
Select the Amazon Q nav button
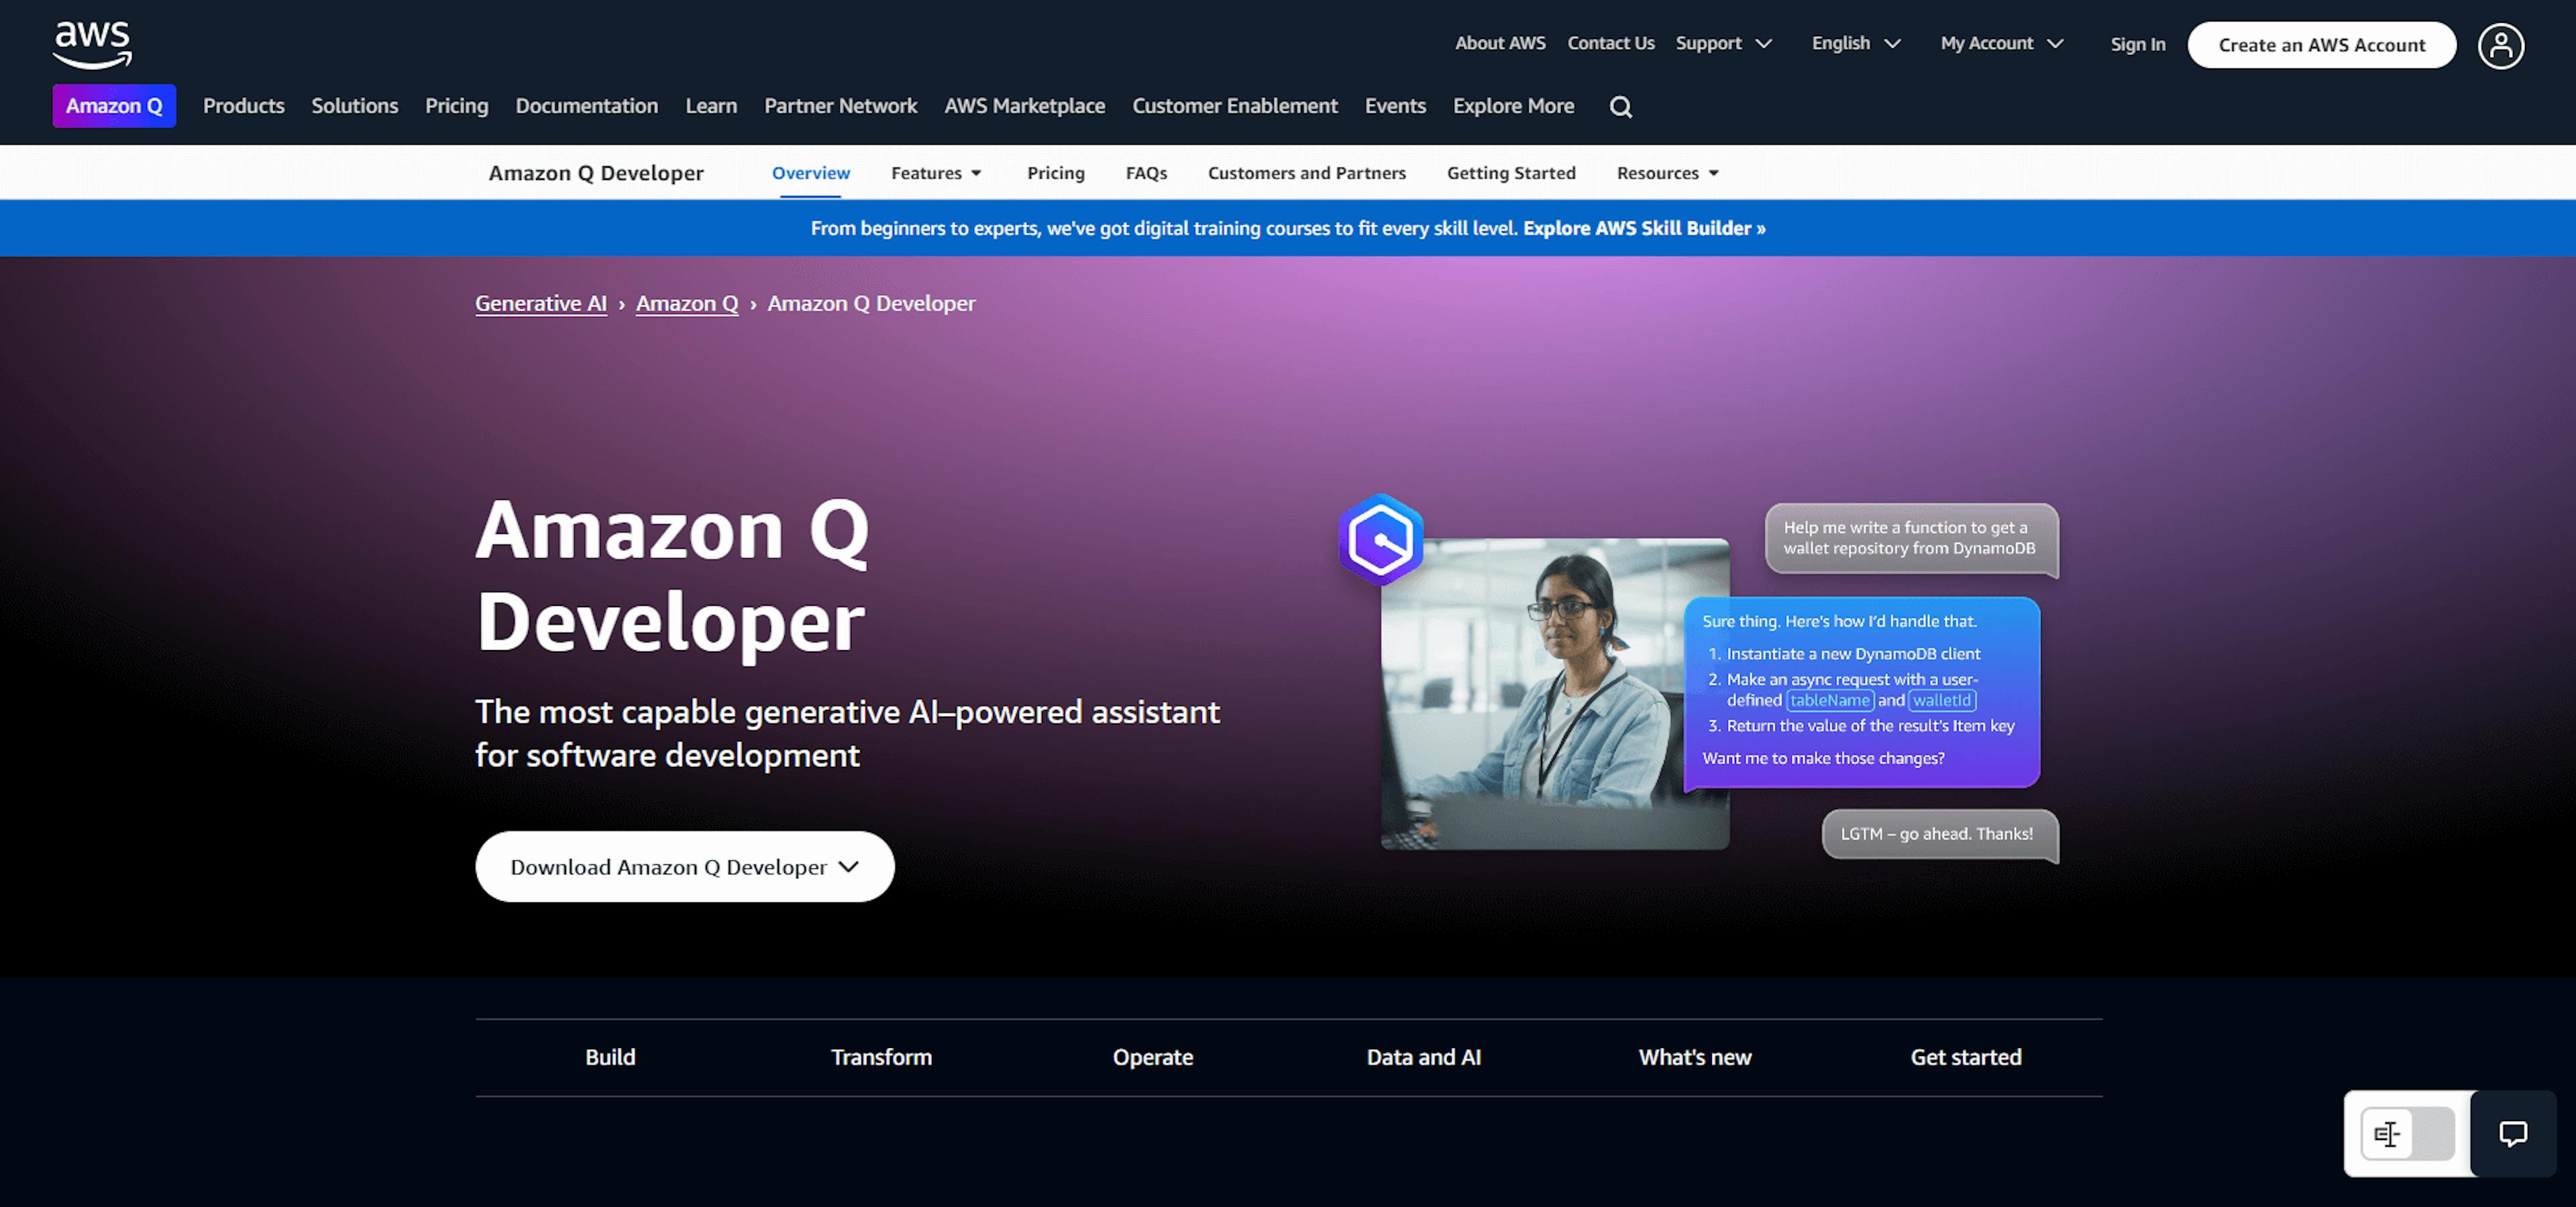coord(114,106)
